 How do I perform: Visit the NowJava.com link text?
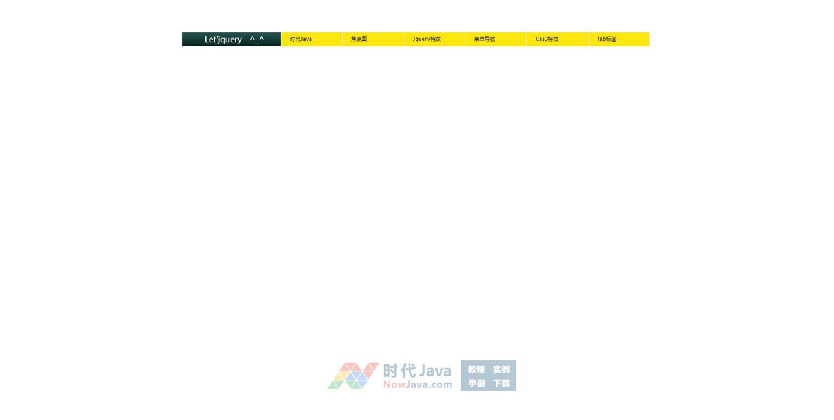tap(417, 384)
